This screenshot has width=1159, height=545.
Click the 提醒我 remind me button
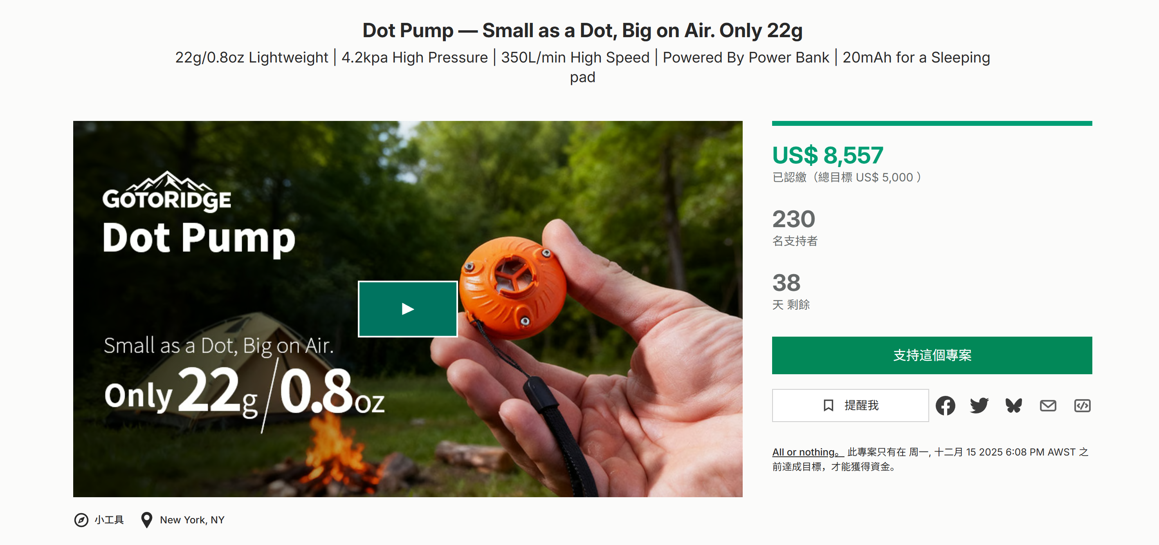tap(850, 405)
